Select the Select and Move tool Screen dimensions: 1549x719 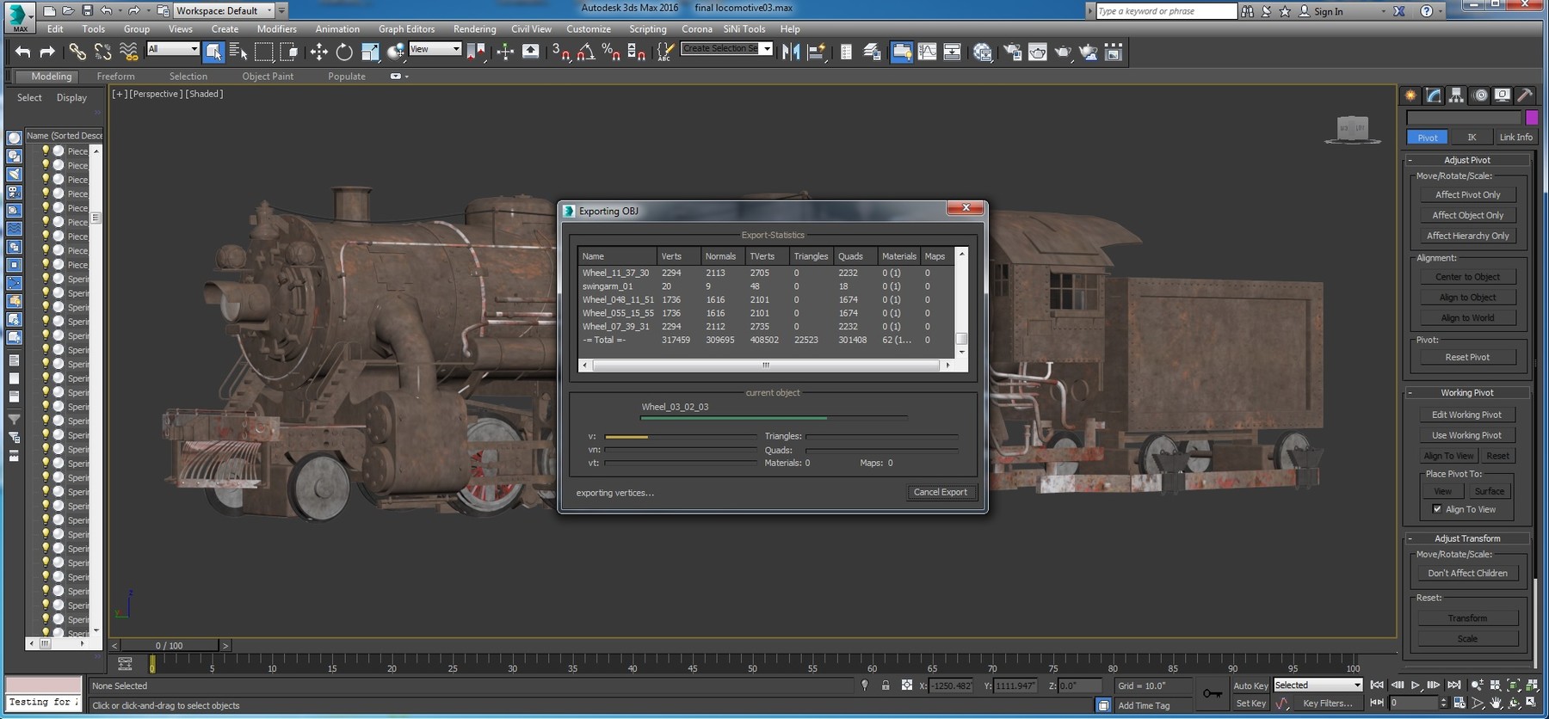click(318, 52)
